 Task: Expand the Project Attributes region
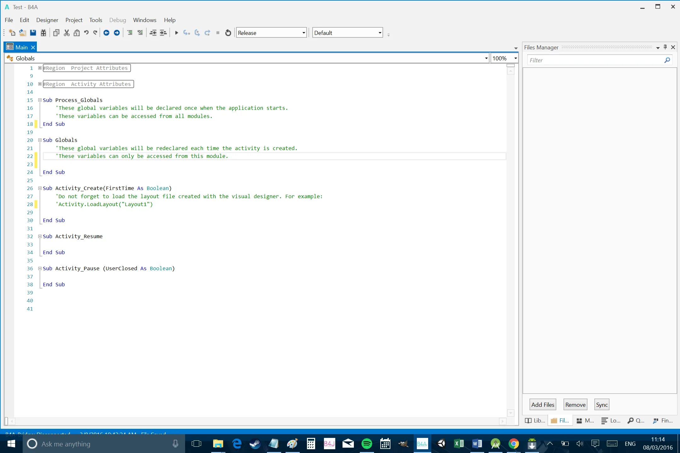[x=40, y=68]
